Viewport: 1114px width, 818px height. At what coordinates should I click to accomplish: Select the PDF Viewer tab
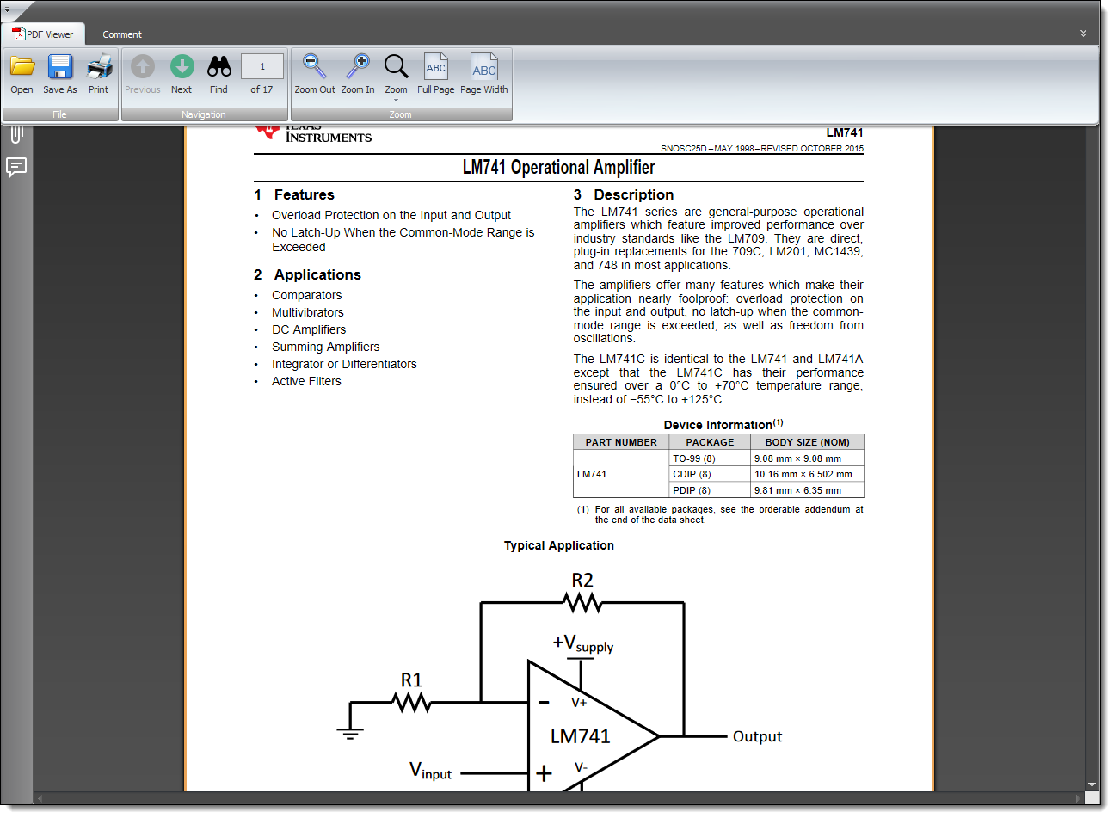(x=43, y=34)
